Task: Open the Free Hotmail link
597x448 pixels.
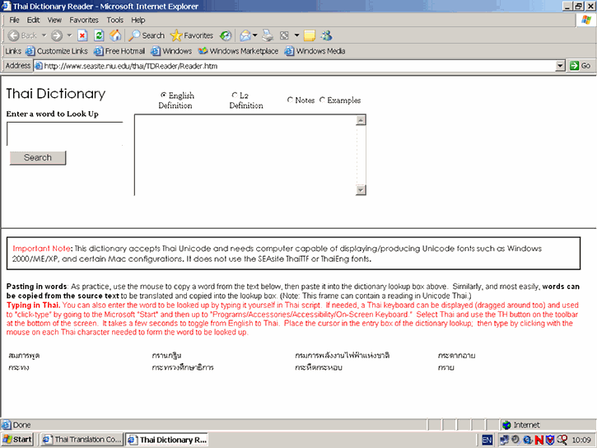Action: [x=119, y=51]
